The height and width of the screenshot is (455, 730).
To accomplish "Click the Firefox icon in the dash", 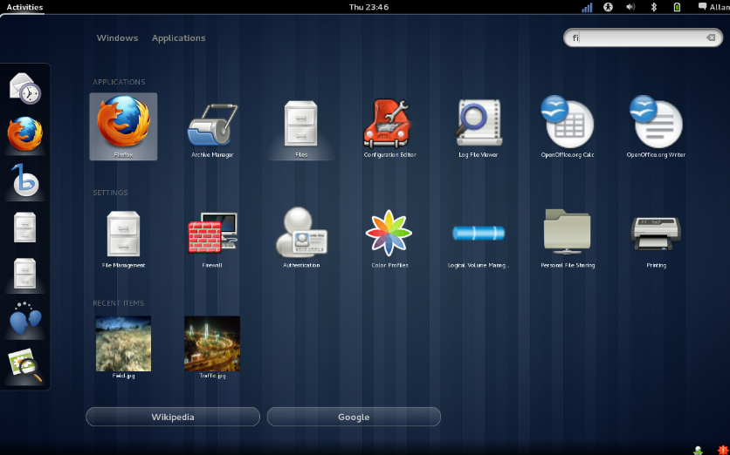I will tap(25, 134).
